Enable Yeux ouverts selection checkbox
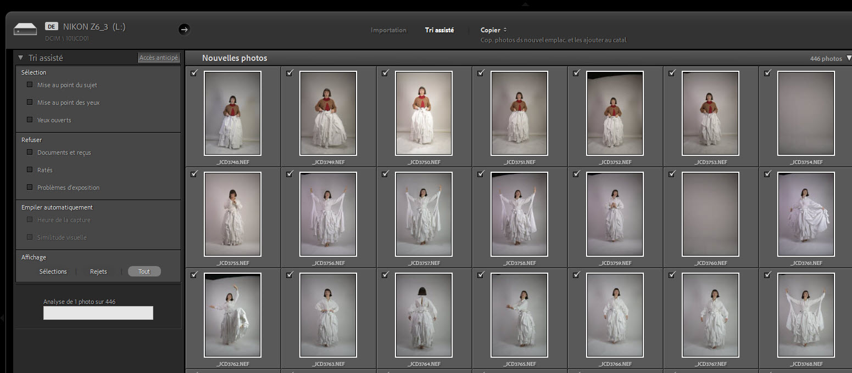 [30, 120]
